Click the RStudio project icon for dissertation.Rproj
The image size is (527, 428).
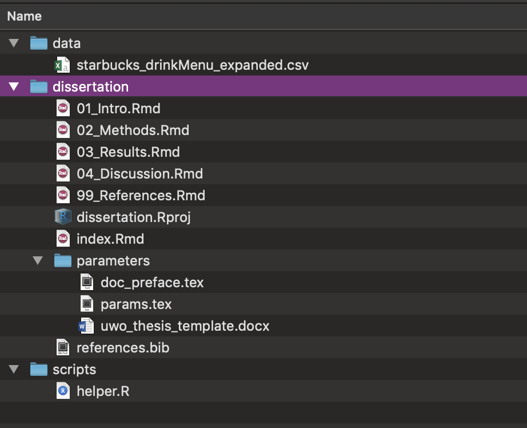pyautogui.click(x=63, y=217)
